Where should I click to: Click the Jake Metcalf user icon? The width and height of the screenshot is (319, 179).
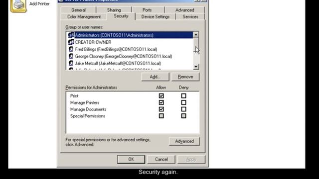click(71, 63)
